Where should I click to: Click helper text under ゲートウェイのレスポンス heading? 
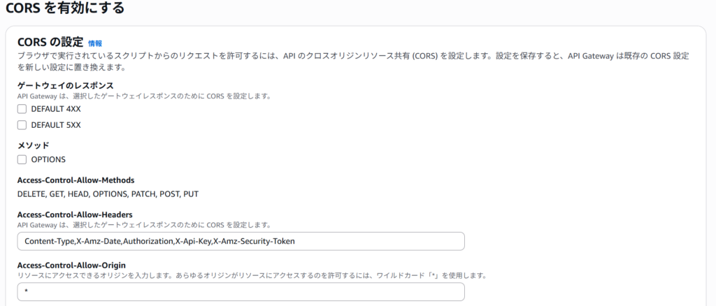click(144, 96)
